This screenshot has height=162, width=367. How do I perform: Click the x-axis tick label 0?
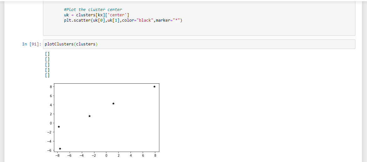tap(106, 155)
